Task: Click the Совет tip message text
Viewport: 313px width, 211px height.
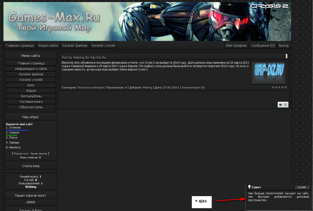Action: pos(278,197)
